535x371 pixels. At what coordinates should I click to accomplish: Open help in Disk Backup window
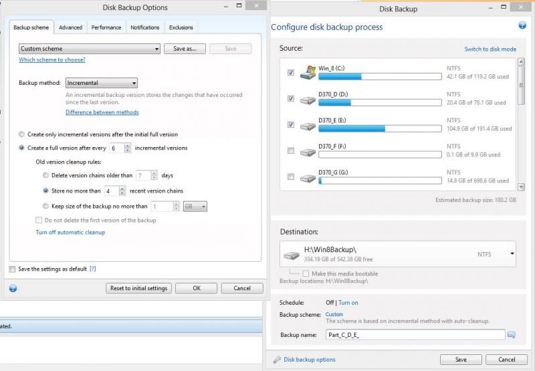pyautogui.click(x=522, y=25)
